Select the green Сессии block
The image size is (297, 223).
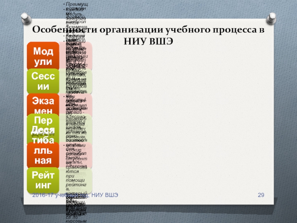tap(43, 81)
